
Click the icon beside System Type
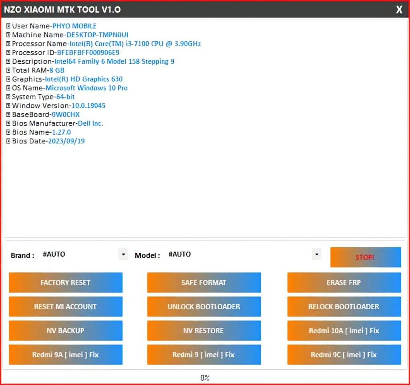8,97
